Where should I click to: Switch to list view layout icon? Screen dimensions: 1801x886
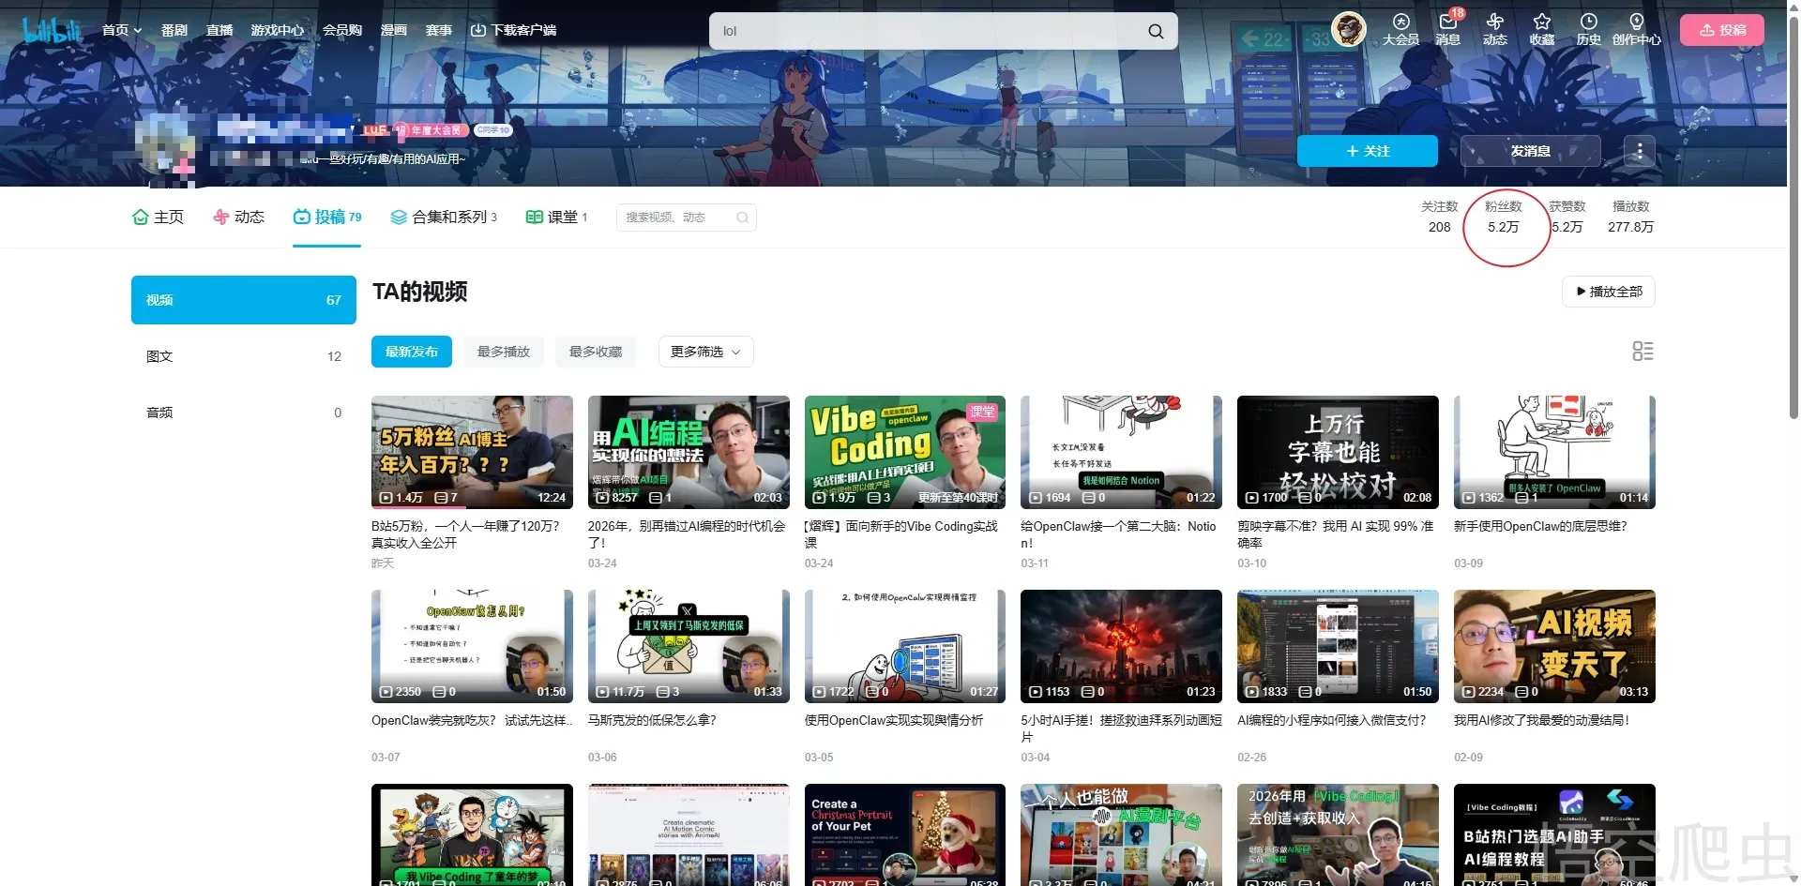point(1642,352)
